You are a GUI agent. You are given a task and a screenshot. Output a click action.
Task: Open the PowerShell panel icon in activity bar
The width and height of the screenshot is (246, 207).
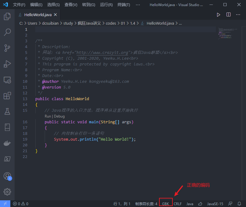click(7, 159)
